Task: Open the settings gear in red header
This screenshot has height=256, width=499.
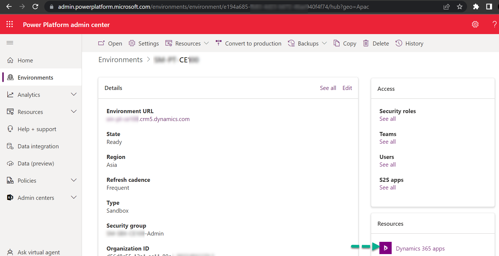Action: tap(475, 24)
